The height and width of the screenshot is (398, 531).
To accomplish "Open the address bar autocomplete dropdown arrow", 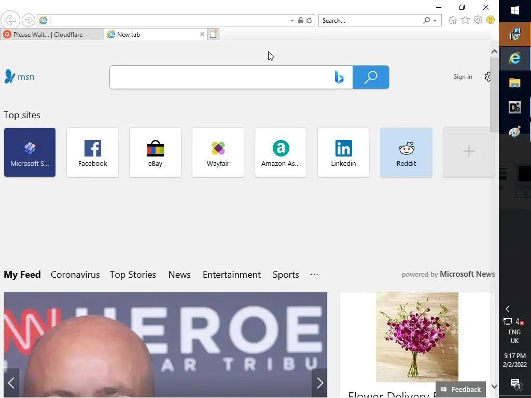I will [x=292, y=21].
